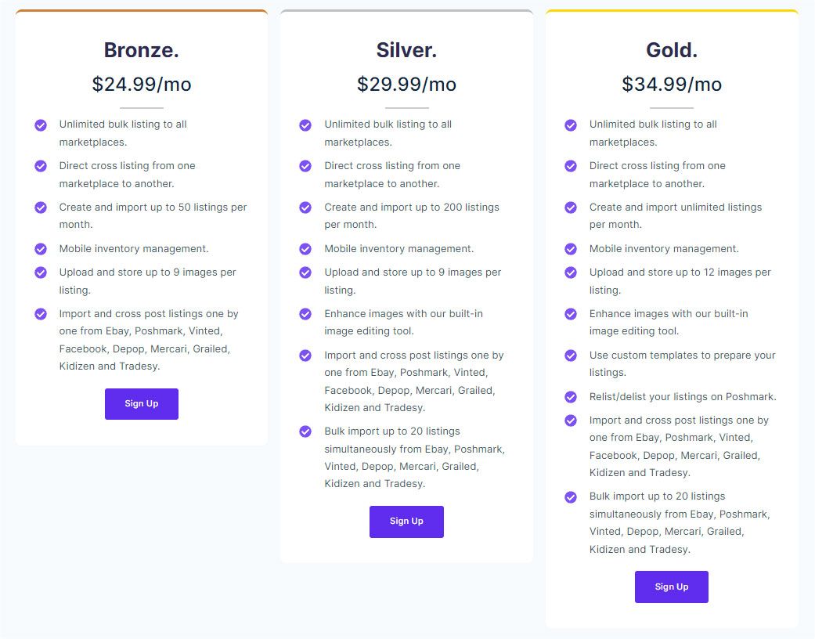Click Sign Up under the Silver plan
The width and height of the screenshot is (815, 639).
406,522
